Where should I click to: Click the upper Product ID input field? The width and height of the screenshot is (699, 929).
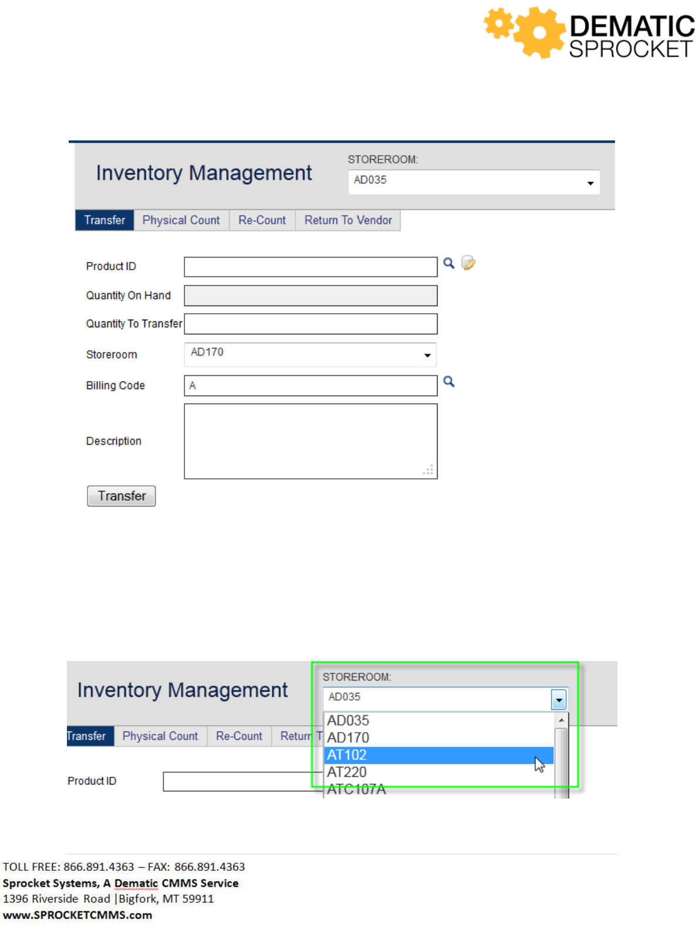(x=311, y=267)
